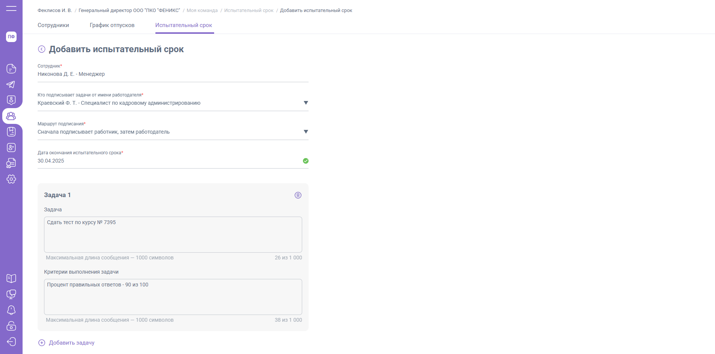Click the certificate document sidebar icon

pyautogui.click(x=11, y=163)
